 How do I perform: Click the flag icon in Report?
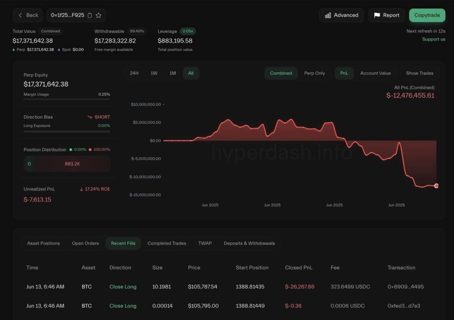coord(377,15)
